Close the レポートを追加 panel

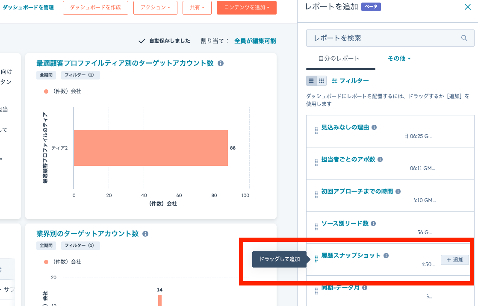467,7
